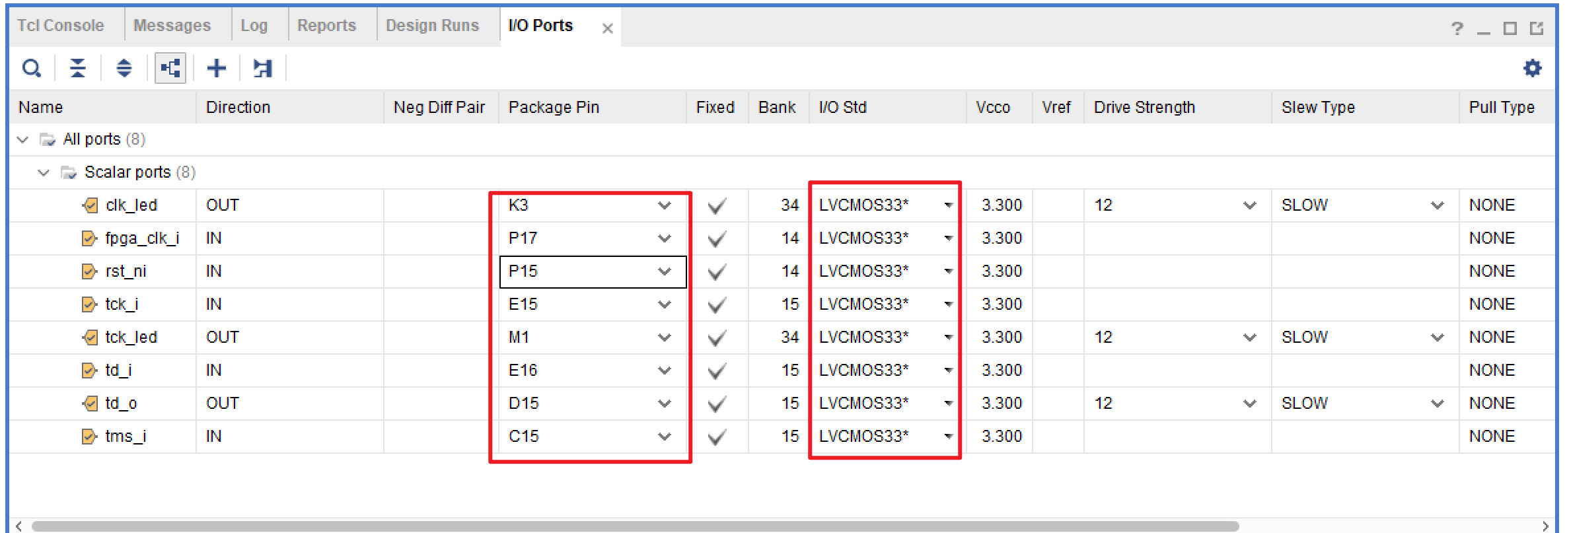The image size is (1569, 533).
Task: Click the schematic toolbar icon beside the plus
Action: point(262,68)
